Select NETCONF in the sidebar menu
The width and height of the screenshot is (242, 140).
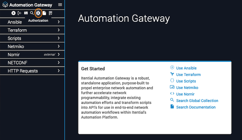click(x=17, y=63)
